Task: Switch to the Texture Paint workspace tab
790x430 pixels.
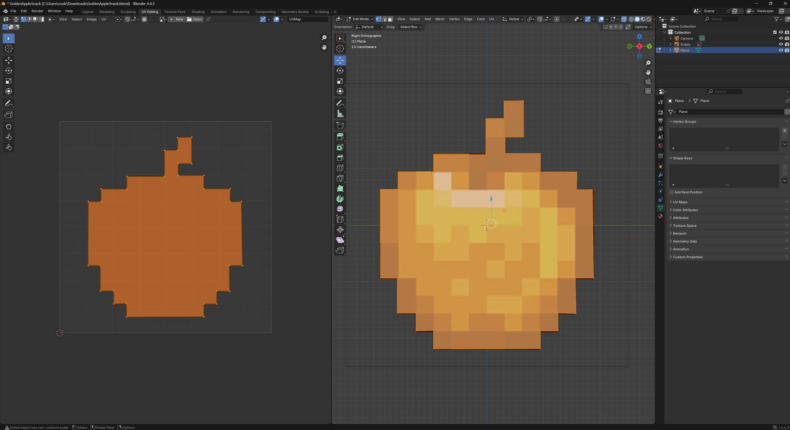Action: 175,12
